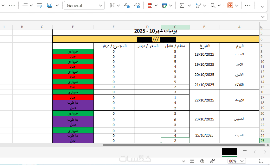The image size is (270, 165).
Task: Expand AutoSum dropdown arrow
Action: [189, 5]
